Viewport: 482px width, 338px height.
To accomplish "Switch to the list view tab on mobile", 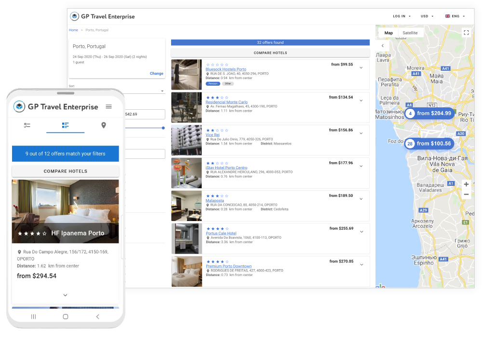I will pos(65,125).
